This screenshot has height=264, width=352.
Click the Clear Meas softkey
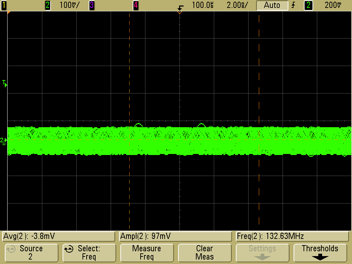pos(205,253)
